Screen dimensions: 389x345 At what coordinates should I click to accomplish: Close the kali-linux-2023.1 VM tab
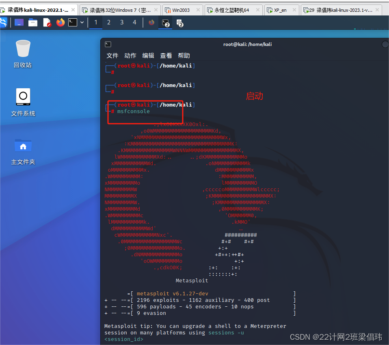(377, 10)
